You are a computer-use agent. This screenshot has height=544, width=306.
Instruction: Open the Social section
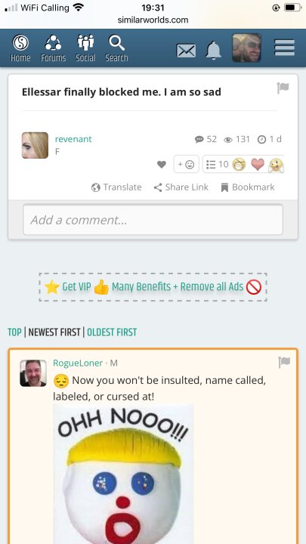(85, 48)
